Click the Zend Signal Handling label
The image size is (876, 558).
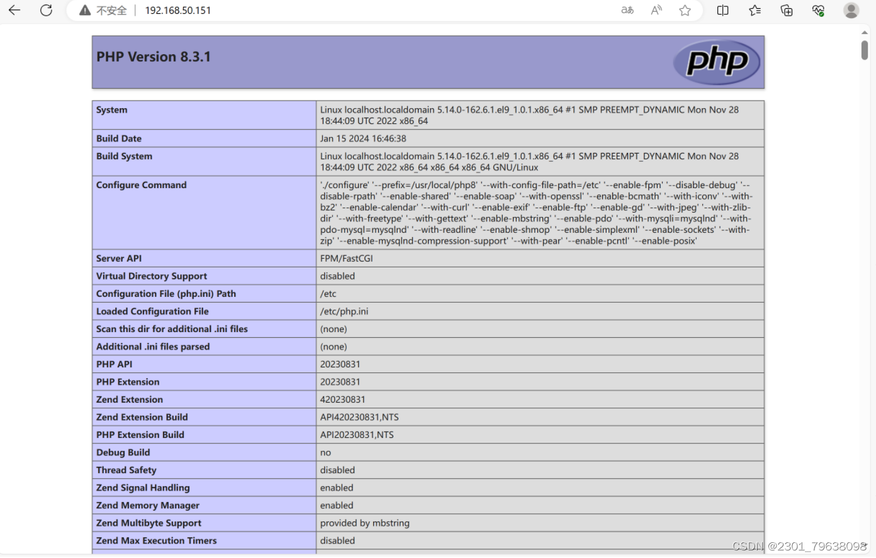click(143, 488)
